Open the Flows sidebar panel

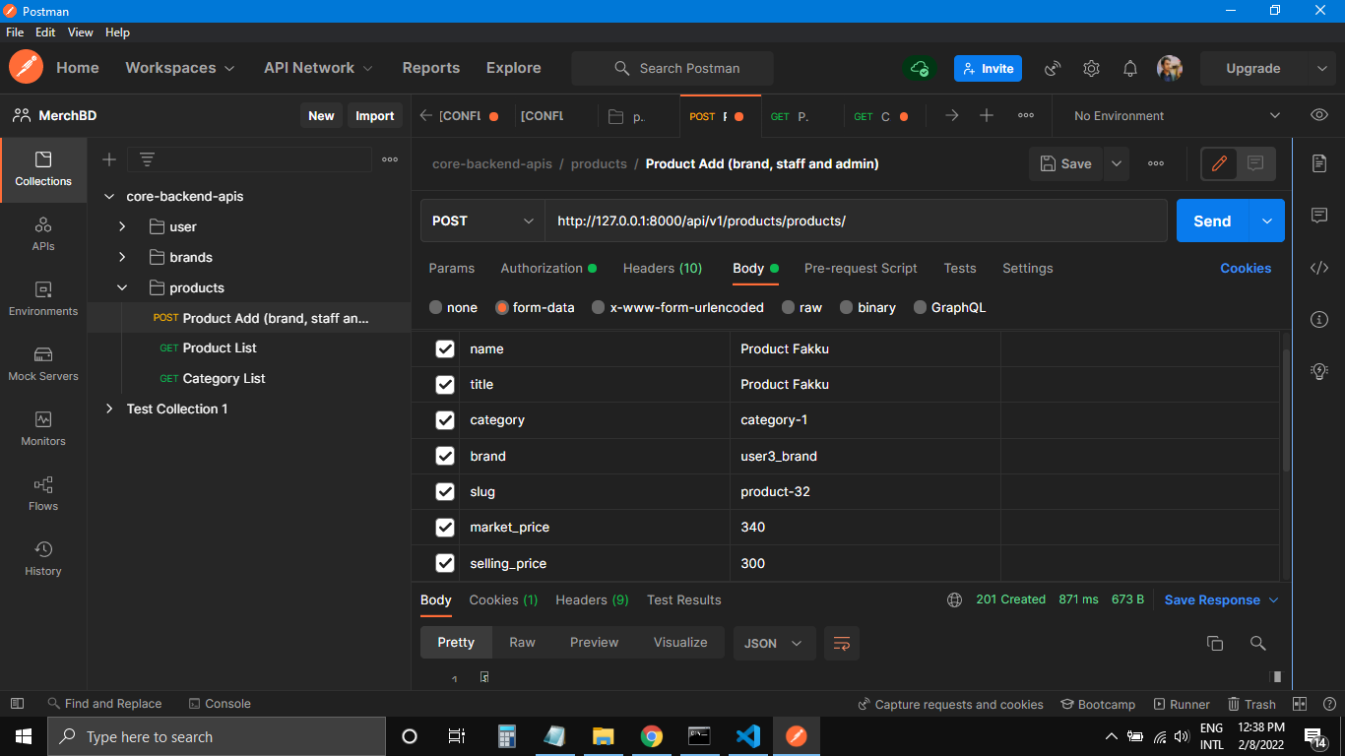(x=43, y=494)
